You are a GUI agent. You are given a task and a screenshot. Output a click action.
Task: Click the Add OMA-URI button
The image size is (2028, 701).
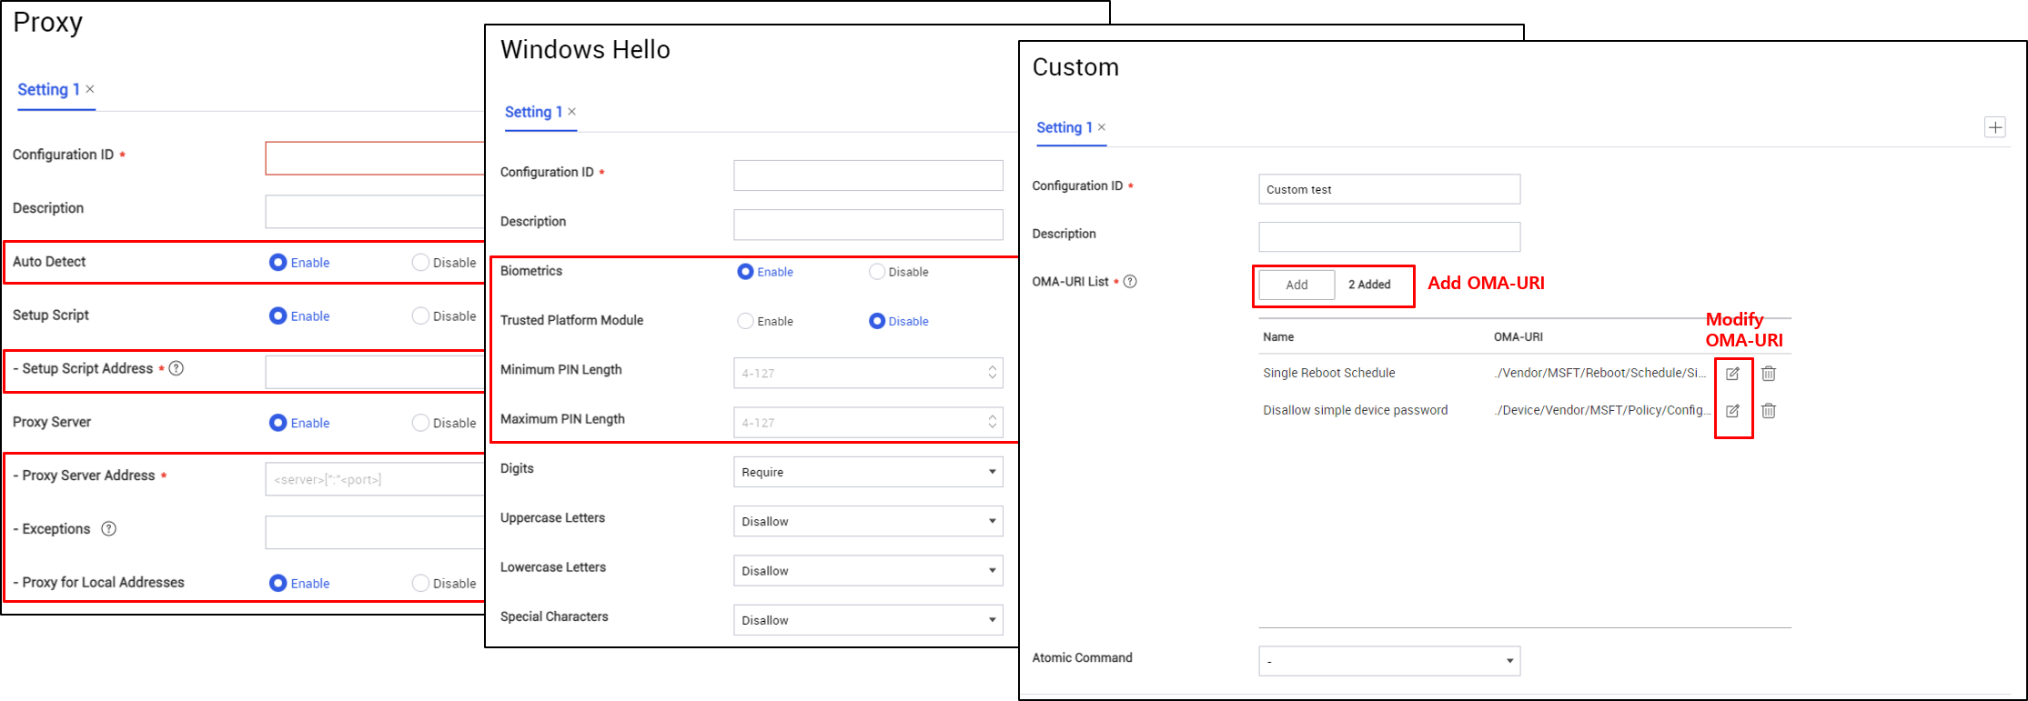[x=1297, y=285]
